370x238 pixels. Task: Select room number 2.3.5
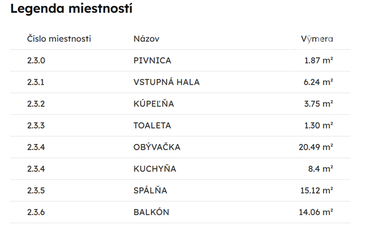[36, 191]
